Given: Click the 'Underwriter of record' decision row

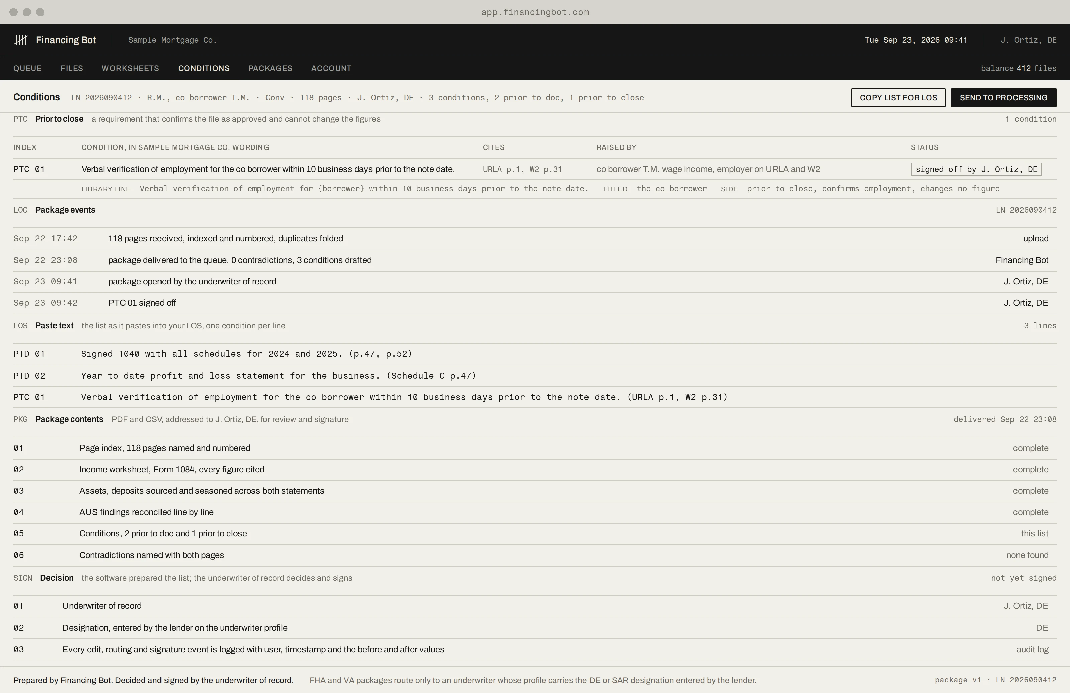Looking at the screenshot, I should pyautogui.click(x=535, y=606).
